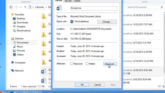Select the General tab
The height and width of the screenshot is (93, 165).
coord(59,1)
